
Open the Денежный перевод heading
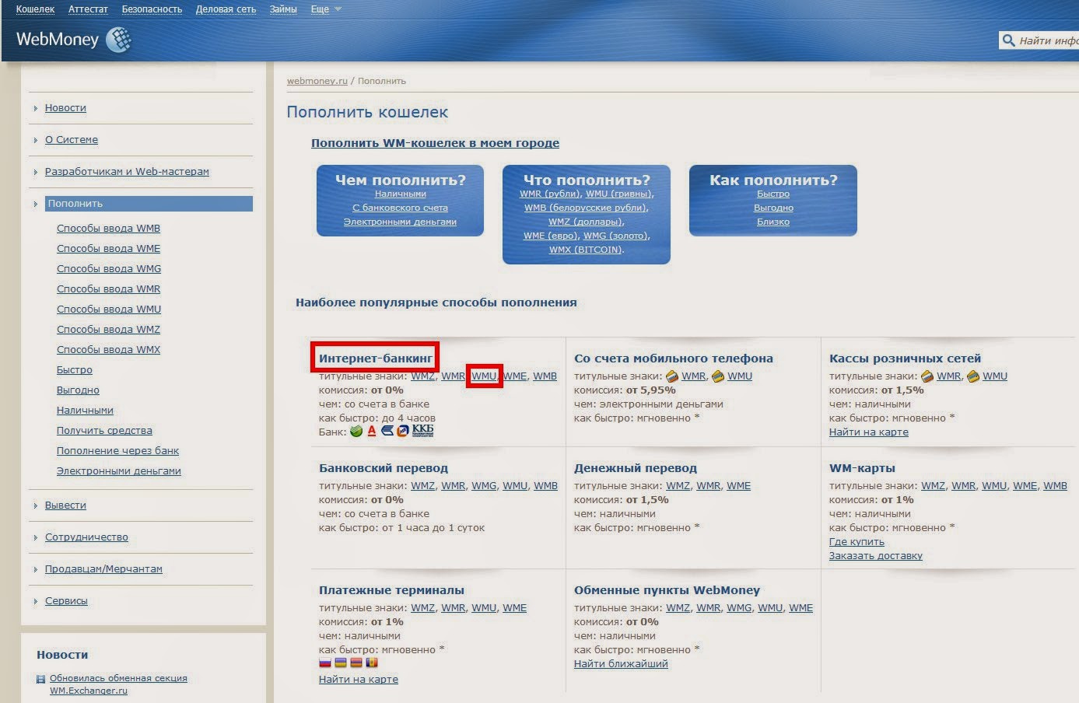pyautogui.click(x=636, y=468)
